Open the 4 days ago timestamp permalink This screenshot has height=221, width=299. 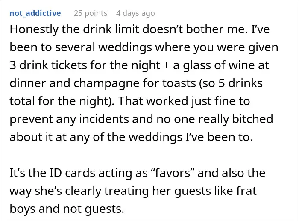pos(135,13)
